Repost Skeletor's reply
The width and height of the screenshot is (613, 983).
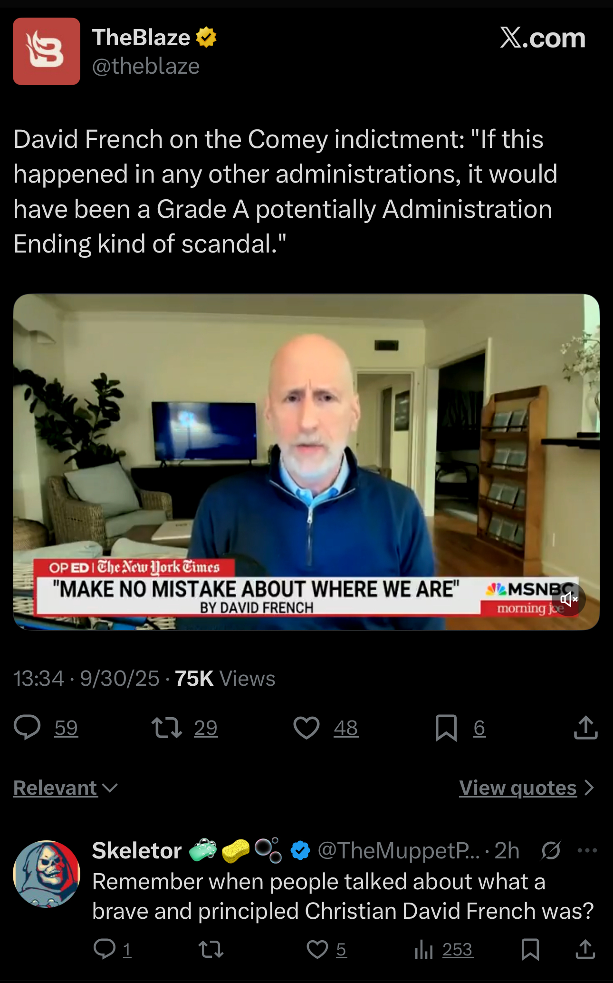click(211, 950)
